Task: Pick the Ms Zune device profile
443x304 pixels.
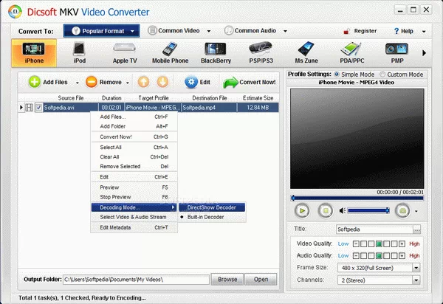Action: [x=306, y=53]
